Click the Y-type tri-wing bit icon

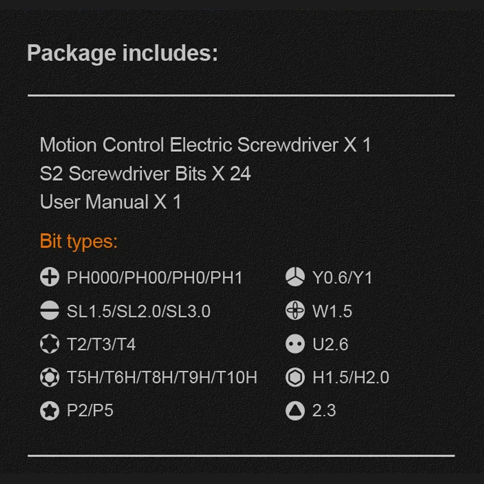tap(295, 277)
